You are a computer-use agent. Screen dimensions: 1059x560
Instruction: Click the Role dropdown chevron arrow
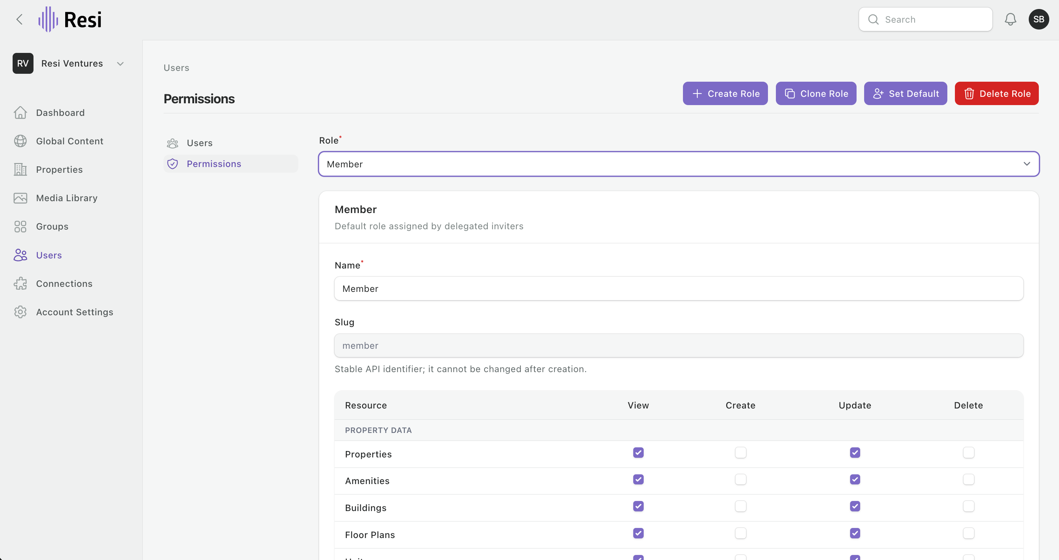[1027, 164]
